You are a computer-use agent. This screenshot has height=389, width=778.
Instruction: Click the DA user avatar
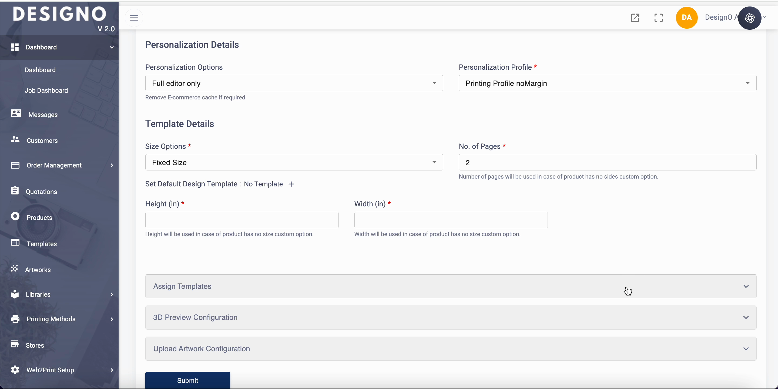pyautogui.click(x=686, y=18)
